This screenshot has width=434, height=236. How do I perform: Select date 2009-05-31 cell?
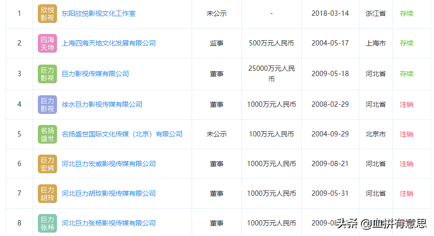(330, 193)
